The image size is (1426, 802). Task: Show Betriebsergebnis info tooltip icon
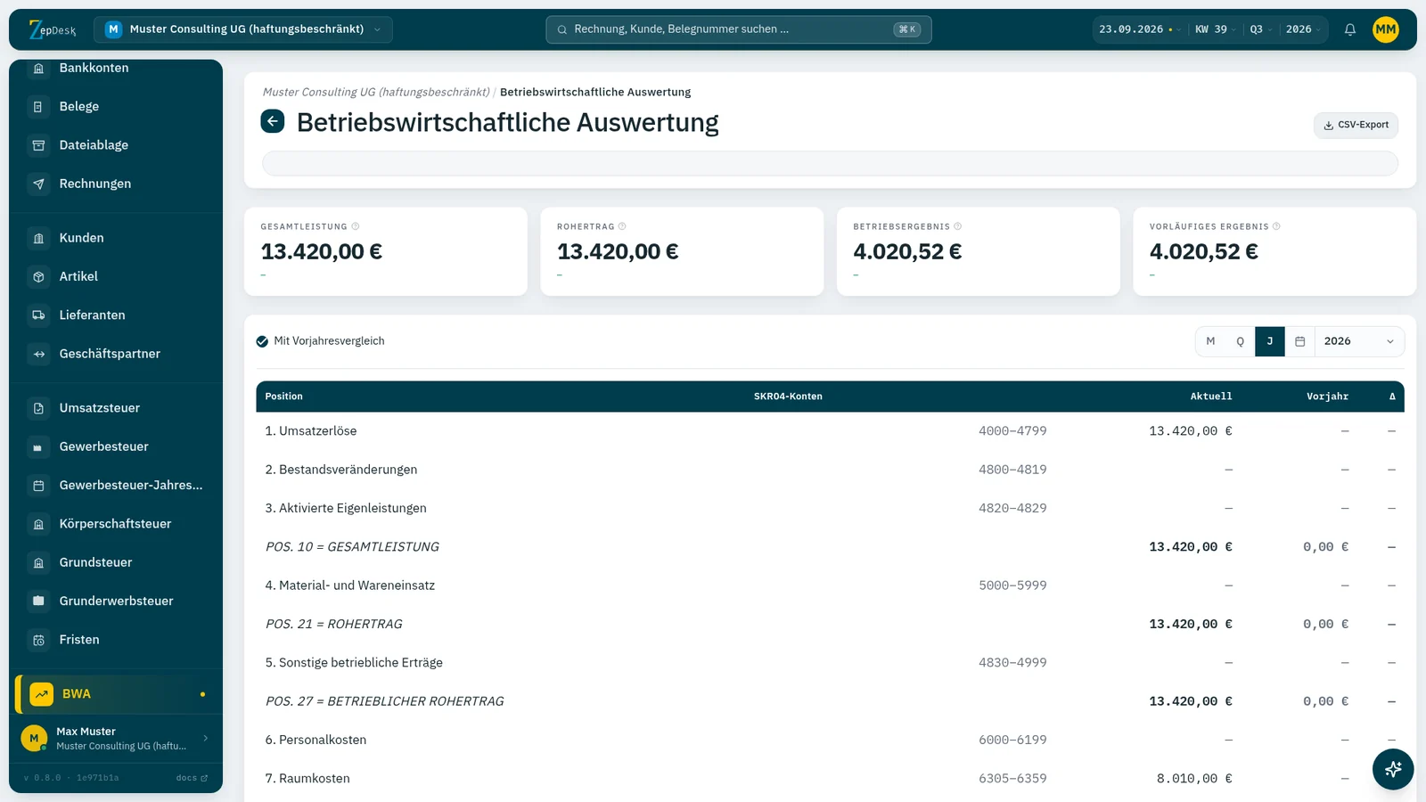click(958, 226)
